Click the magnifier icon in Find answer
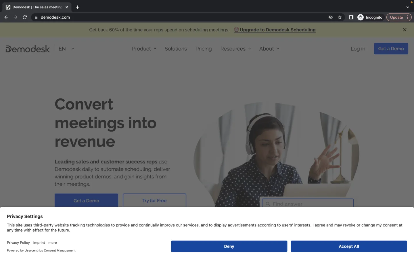414x259 pixels. tap(268, 204)
